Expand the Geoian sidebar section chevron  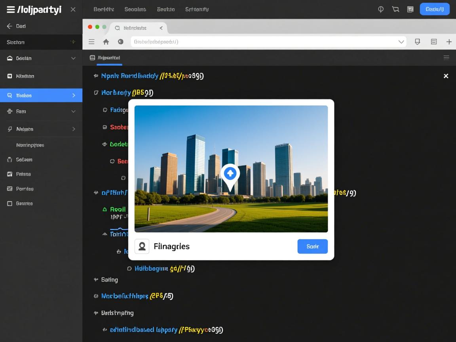(73, 58)
